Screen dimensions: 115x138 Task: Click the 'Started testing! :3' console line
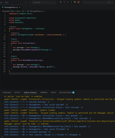[x=27, y=102]
